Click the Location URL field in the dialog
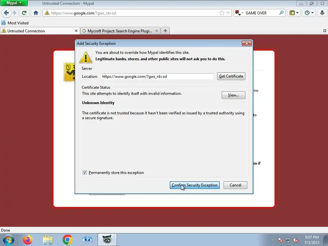The image size is (328, 246). tap(157, 76)
